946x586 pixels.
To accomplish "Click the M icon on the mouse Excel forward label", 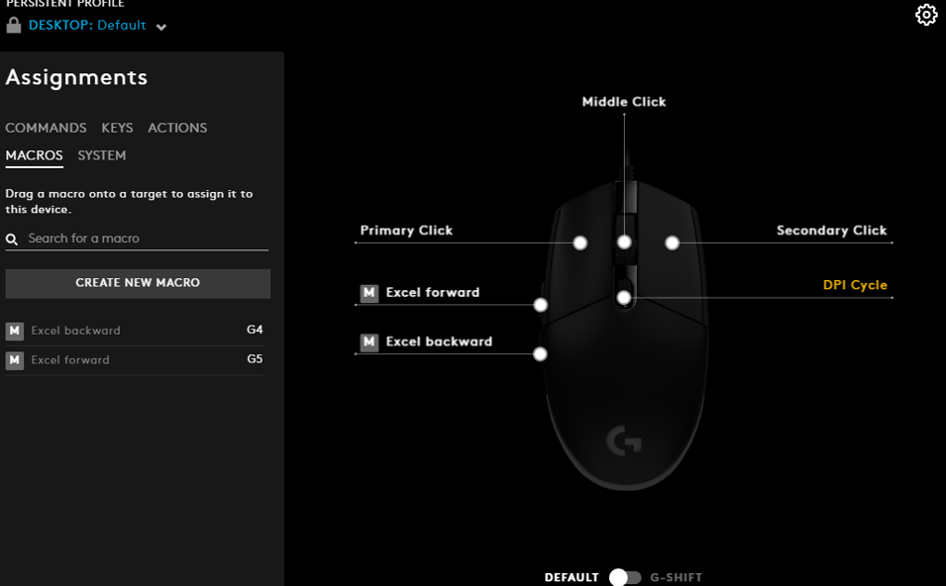I will 369,293.
